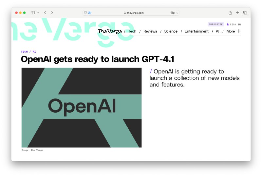This screenshot has width=262, height=176.
Task: Open the Reviews navigation item
Action: point(150,31)
